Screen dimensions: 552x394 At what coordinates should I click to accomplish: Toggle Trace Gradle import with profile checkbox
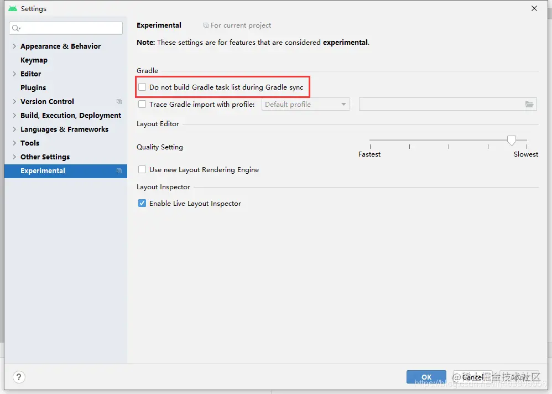142,104
